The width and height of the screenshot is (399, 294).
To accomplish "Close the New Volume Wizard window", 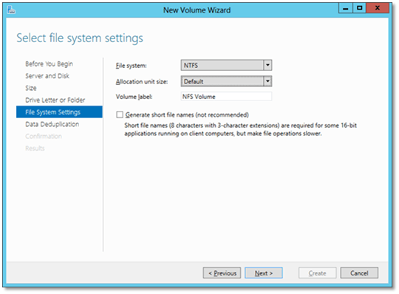I will point(378,8).
